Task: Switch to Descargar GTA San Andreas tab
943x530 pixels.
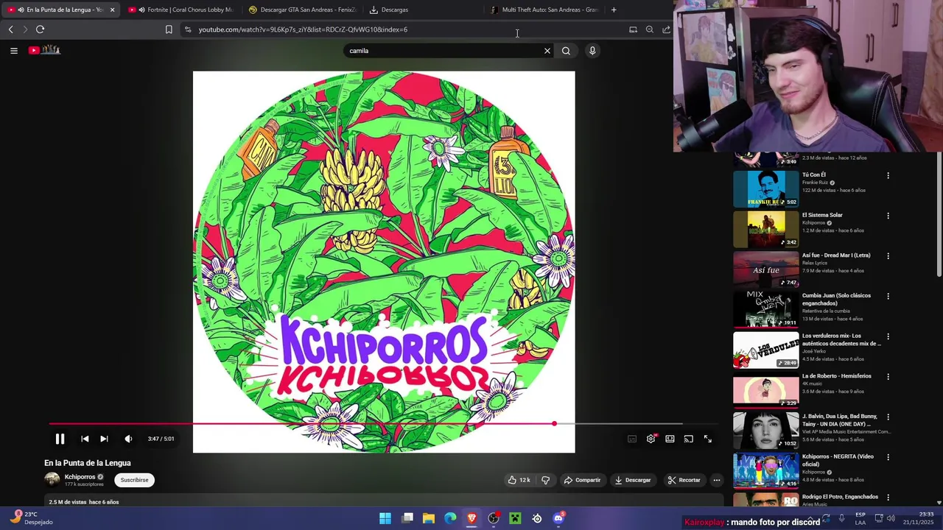Action: pos(302,10)
